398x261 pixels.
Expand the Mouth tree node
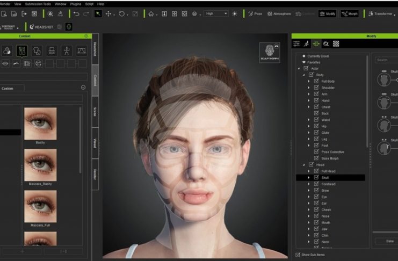click(x=309, y=222)
